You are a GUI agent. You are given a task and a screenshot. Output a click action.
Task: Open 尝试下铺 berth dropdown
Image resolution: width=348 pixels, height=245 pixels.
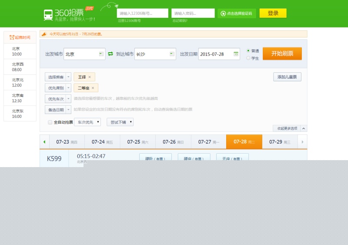coord(120,122)
